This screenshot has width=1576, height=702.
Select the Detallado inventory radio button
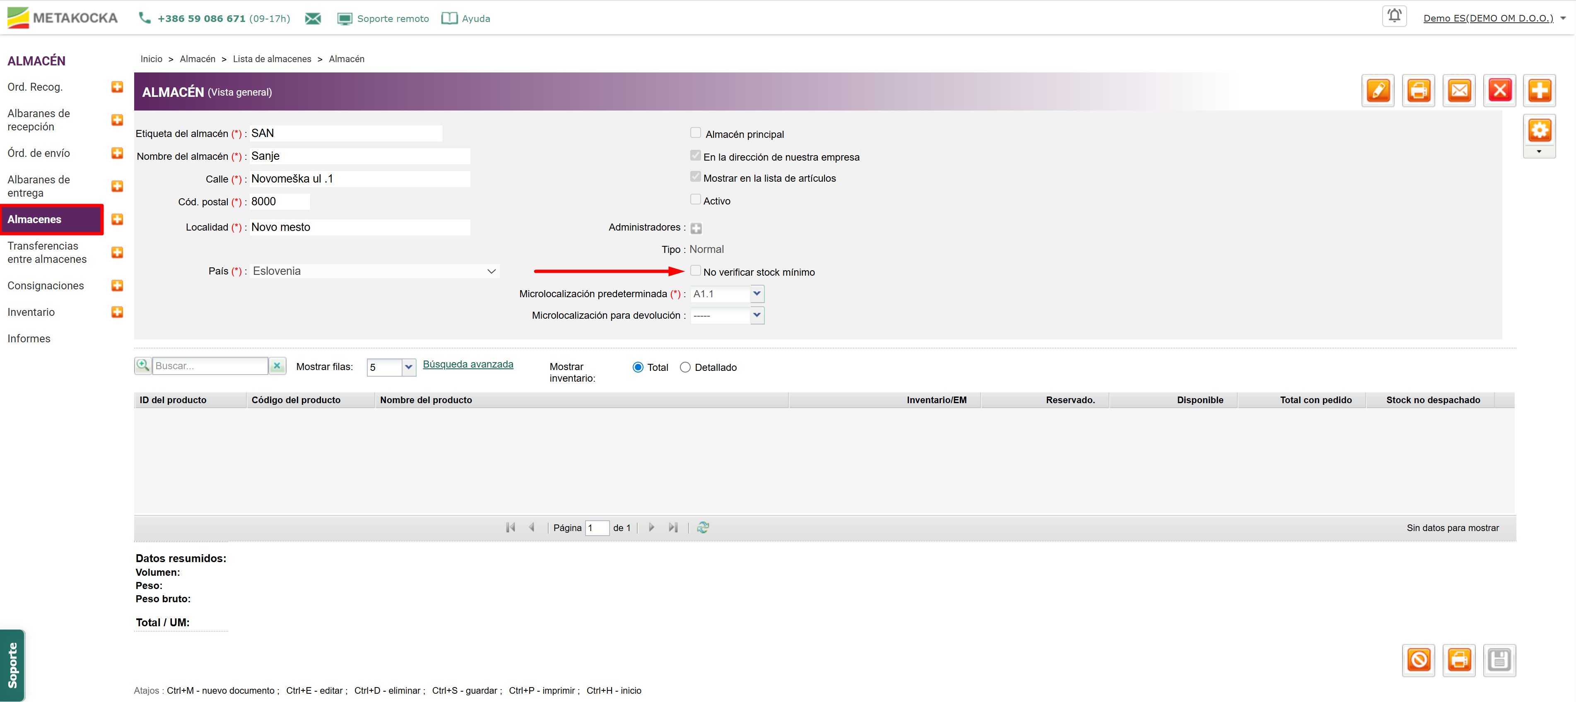[x=685, y=368]
